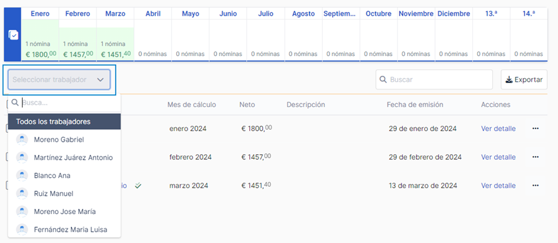
Task: Click the select-all checkbox icon in blue sidebar
Action: pyautogui.click(x=13, y=35)
